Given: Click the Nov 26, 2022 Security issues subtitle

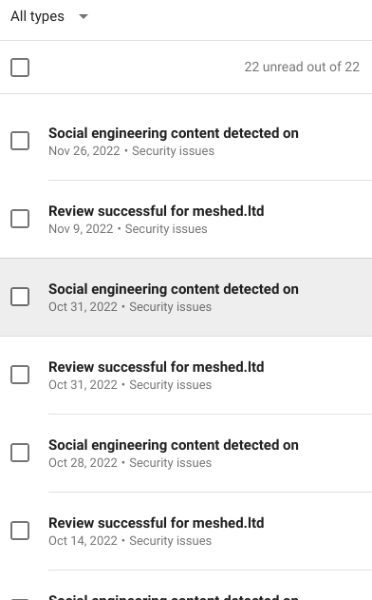Looking at the screenshot, I should [131, 151].
